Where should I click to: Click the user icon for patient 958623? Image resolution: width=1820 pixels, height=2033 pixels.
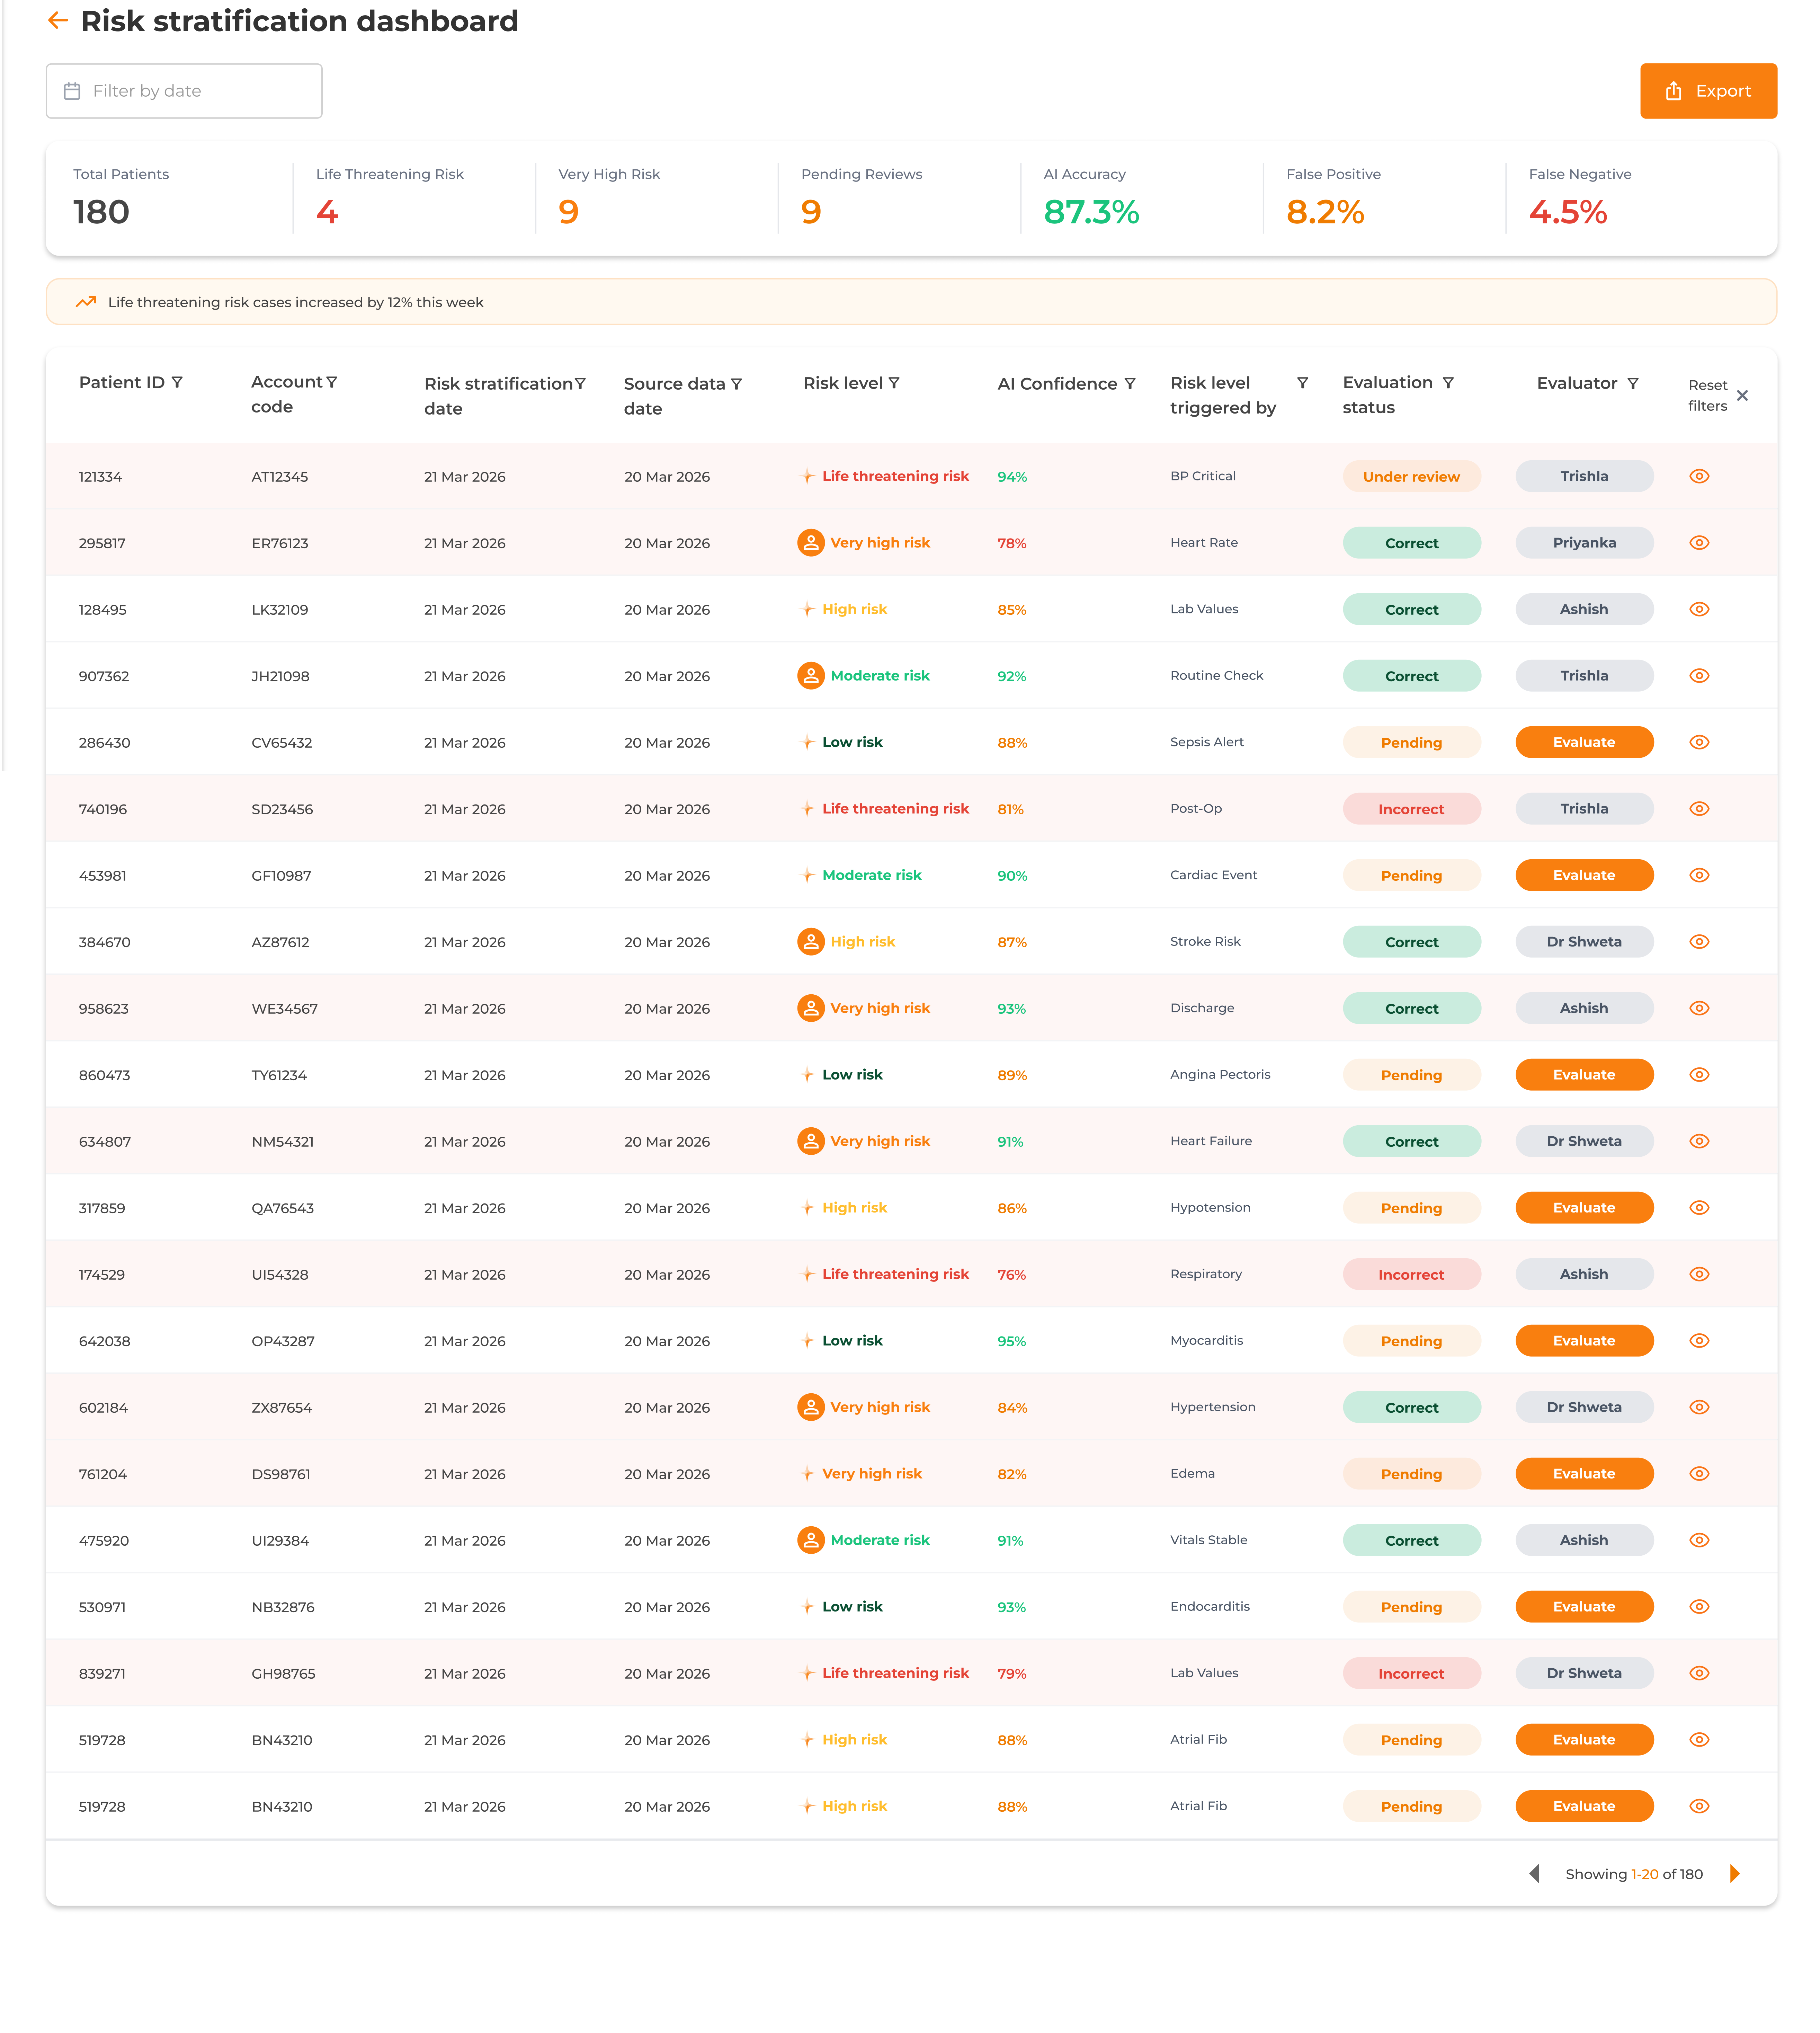pyautogui.click(x=811, y=1008)
